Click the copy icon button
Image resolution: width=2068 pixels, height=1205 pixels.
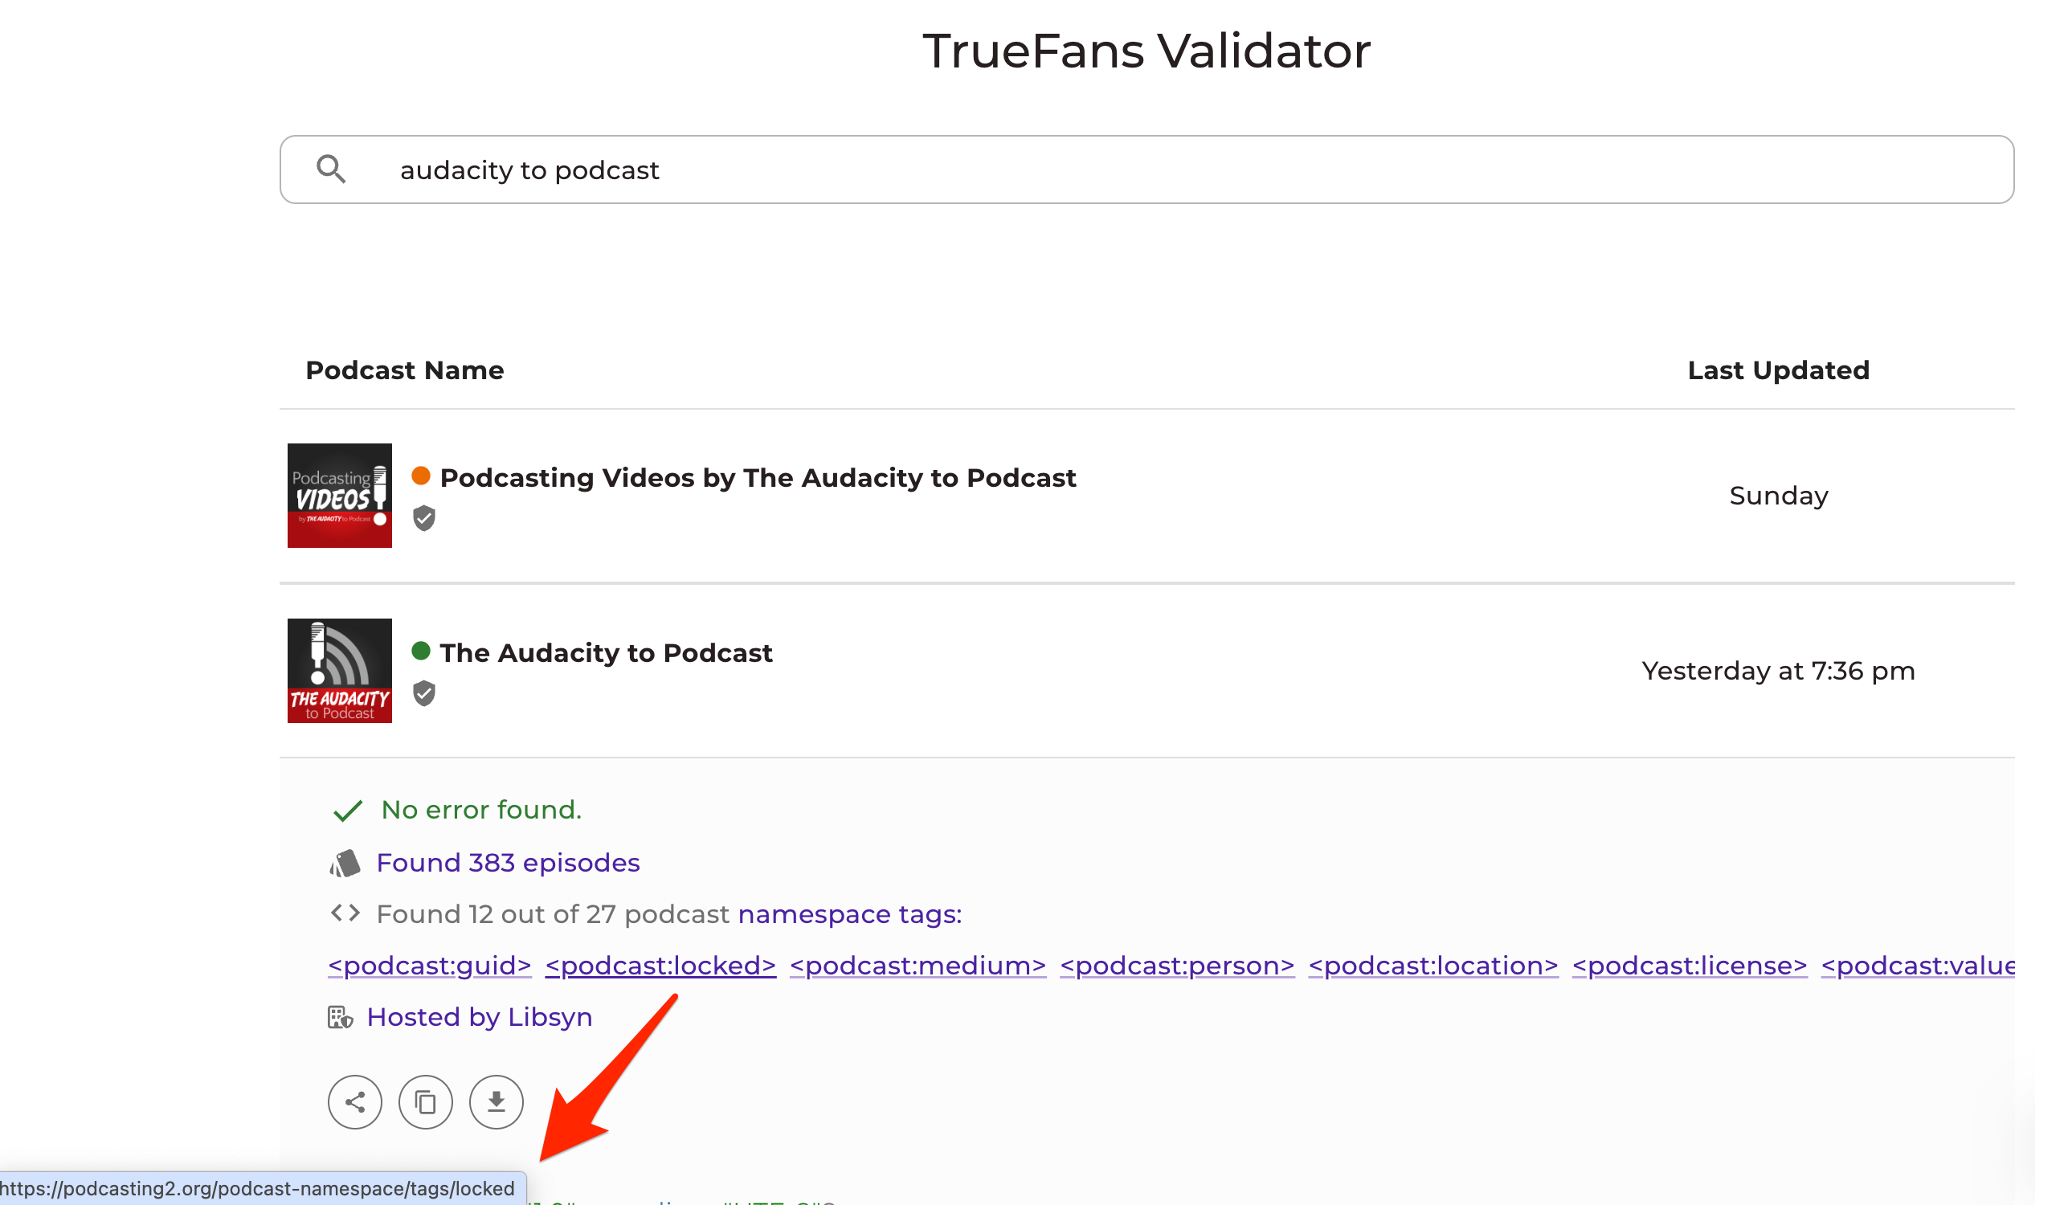(x=425, y=1101)
